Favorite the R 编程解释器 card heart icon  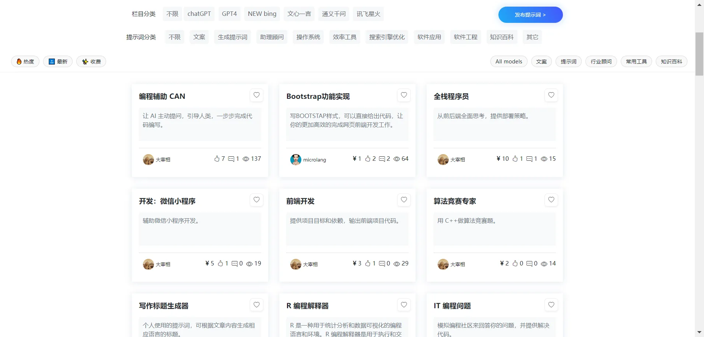coord(404,305)
